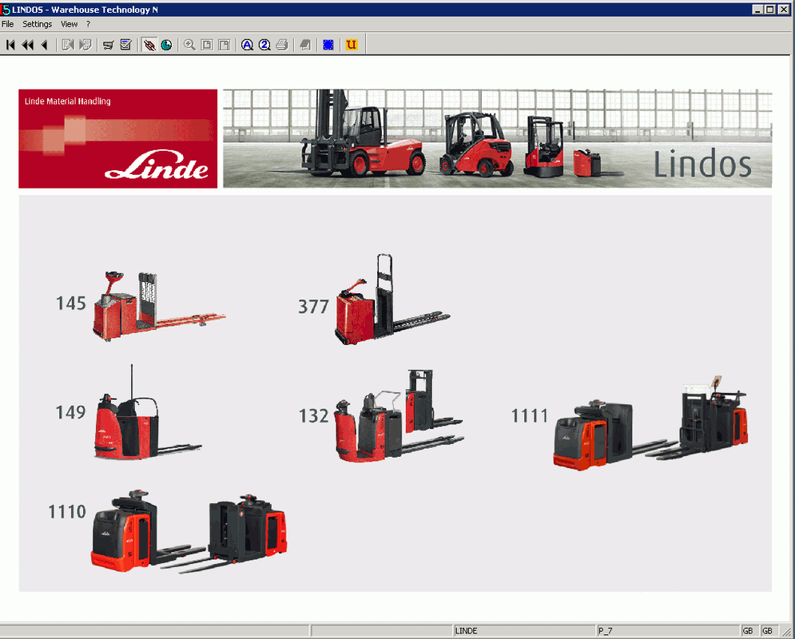The image size is (795, 639).
Task: Click the 377 series number label
Action: (313, 306)
